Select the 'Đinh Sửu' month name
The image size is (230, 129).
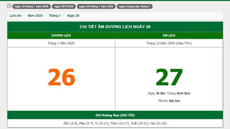(183, 93)
